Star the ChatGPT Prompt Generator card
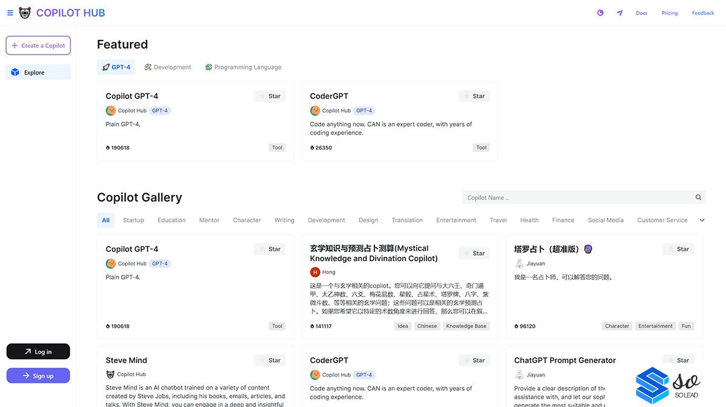This screenshot has height=407, width=726. 678,360
